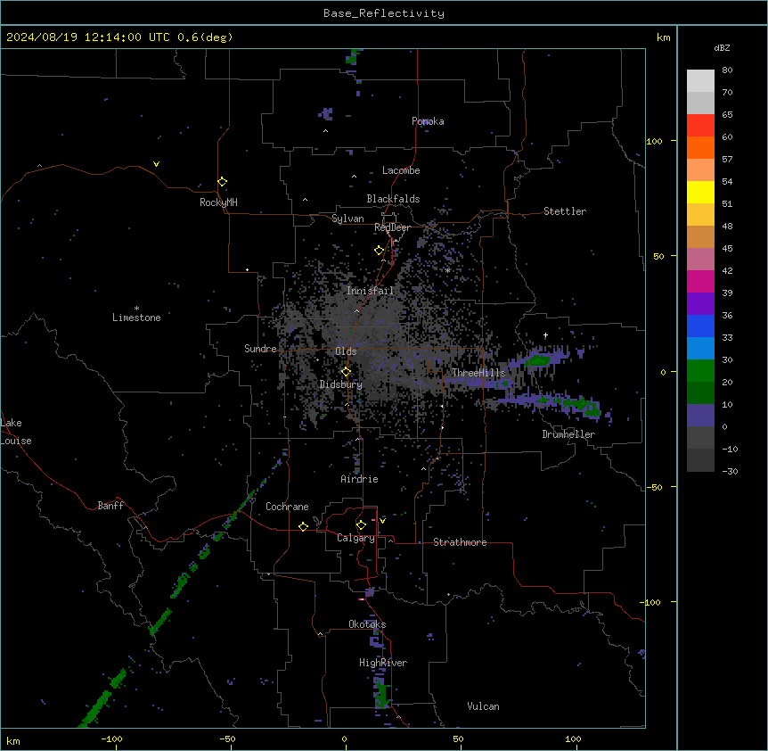The height and width of the screenshot is (751, 768).
Task: Click the 80 value on the dBZ legend
Action: (x=727, y=70)
